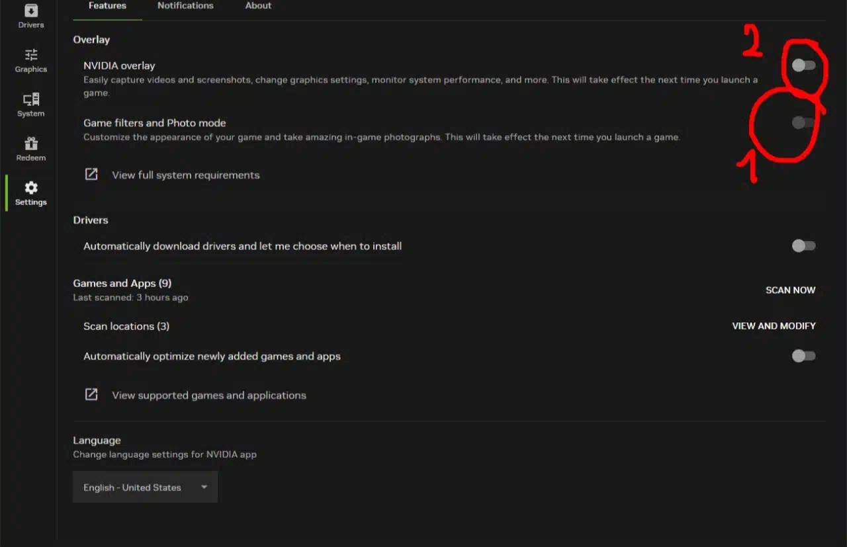Open the Graphics sidebar section
This screenshot has width=847, height=547.
pyautogui.click(x=30, y=60)
